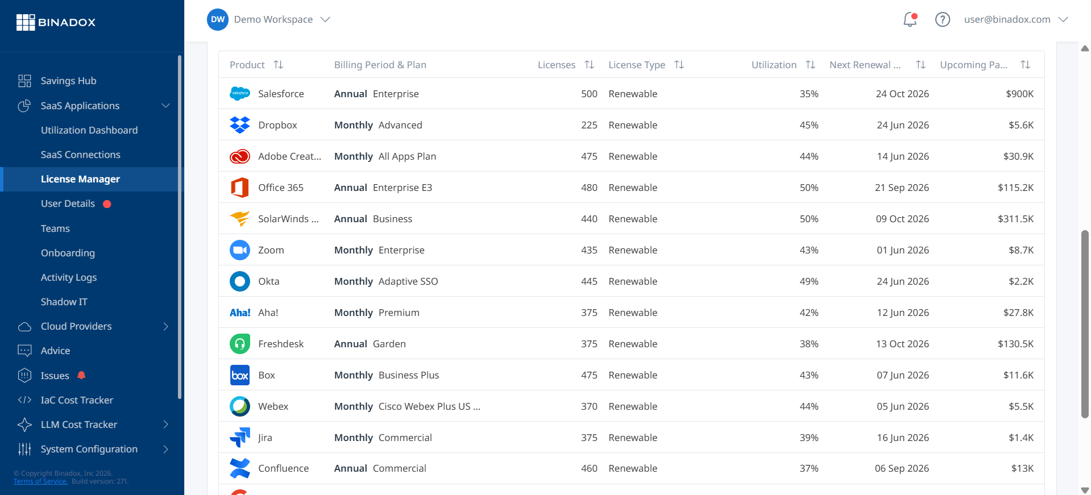
Task: Click the Confluence product icon
Action: 240,468
